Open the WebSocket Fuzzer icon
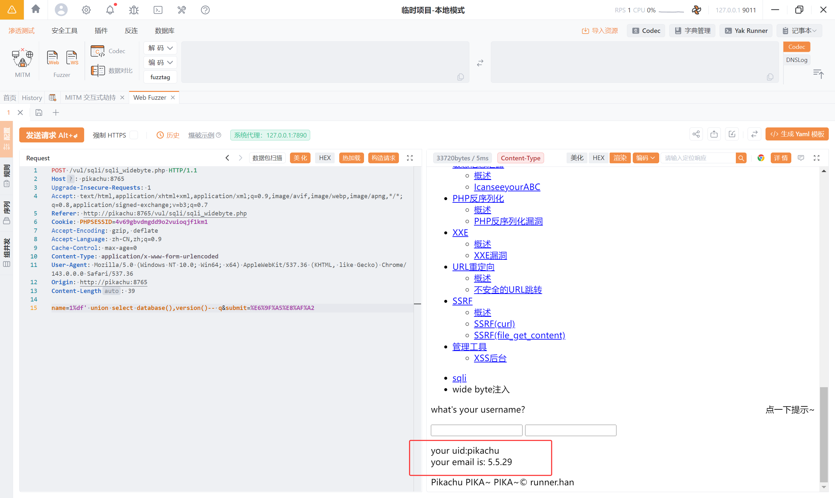This screenshot has height=498, width=835. (x=72, y=58)
